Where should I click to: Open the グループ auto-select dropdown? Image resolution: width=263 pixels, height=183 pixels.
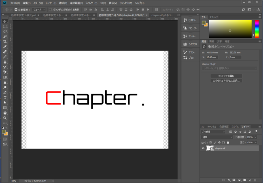click(39, 10)
